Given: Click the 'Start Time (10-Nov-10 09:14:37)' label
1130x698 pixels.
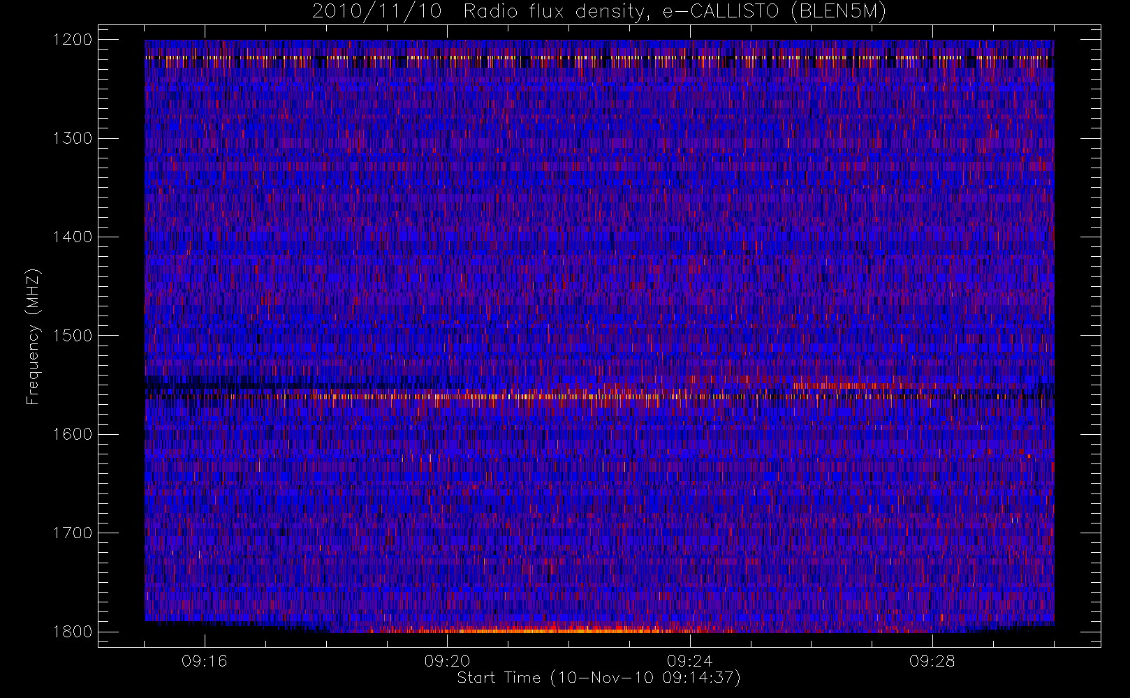Looking at the screenshot, I should pyautogui.click(x=599, y=678).
